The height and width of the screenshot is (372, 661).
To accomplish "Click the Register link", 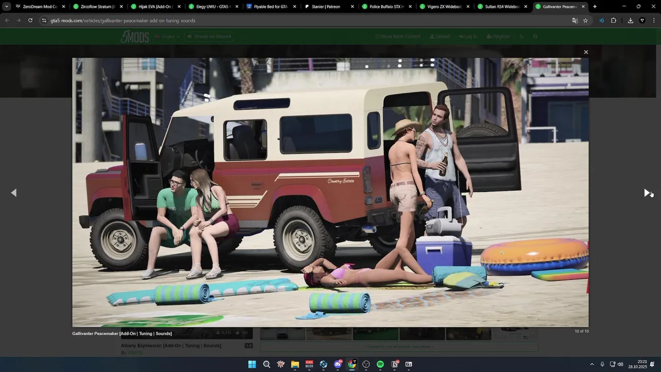I will point(498,37).
